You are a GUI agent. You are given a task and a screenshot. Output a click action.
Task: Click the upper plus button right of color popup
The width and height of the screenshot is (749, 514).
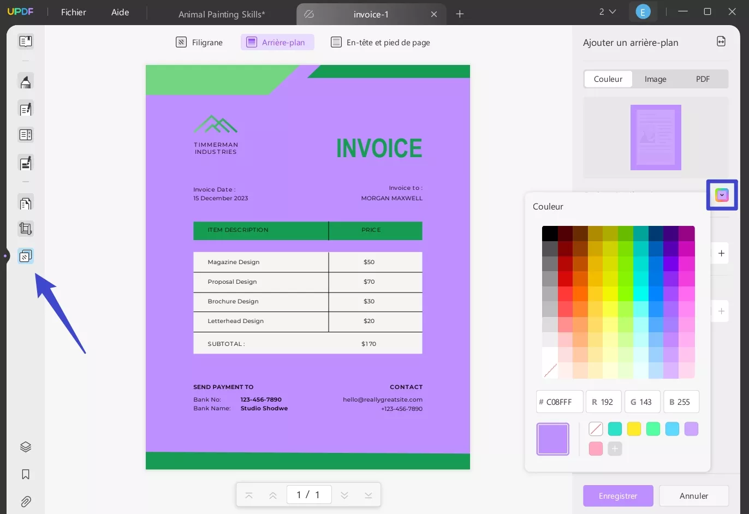(x=721, y=253)
